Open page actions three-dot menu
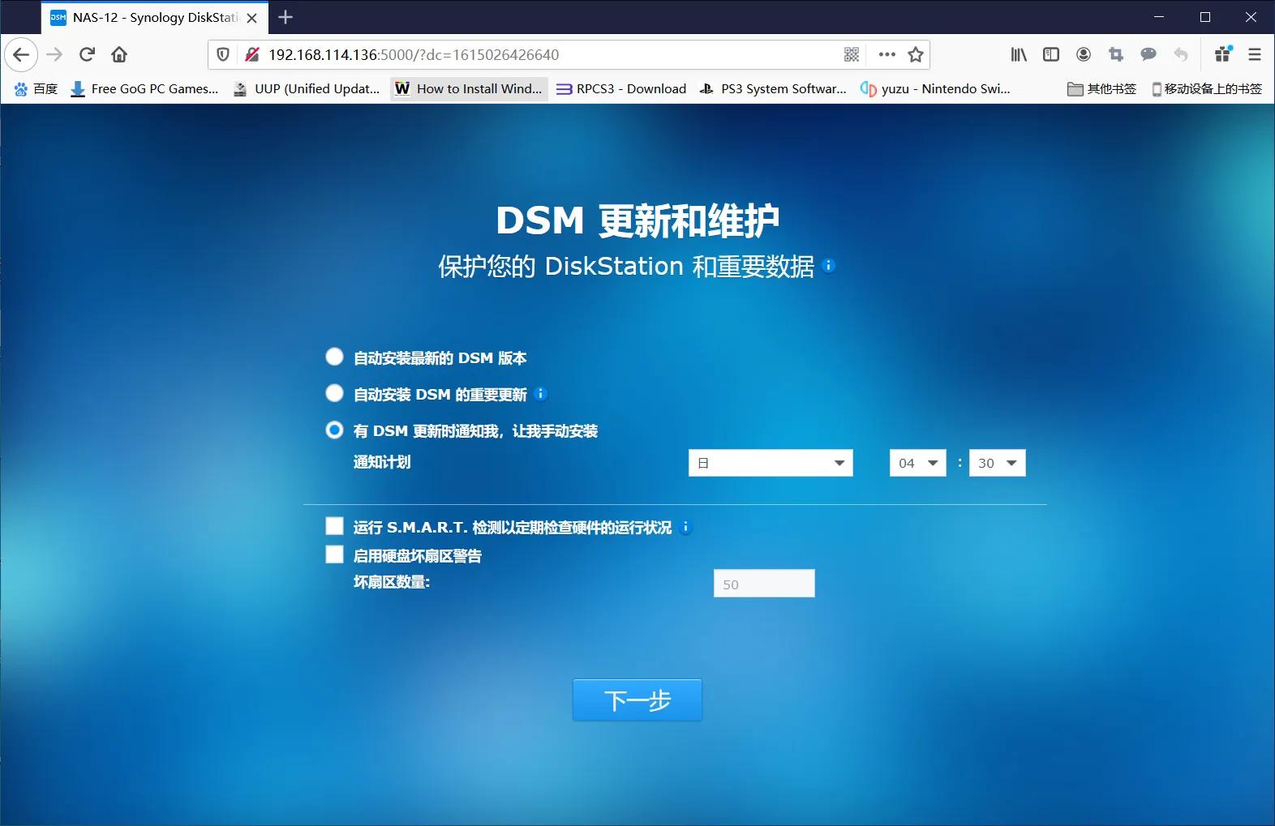Viewport: 1275px width, 826px height. click(886, 55)
